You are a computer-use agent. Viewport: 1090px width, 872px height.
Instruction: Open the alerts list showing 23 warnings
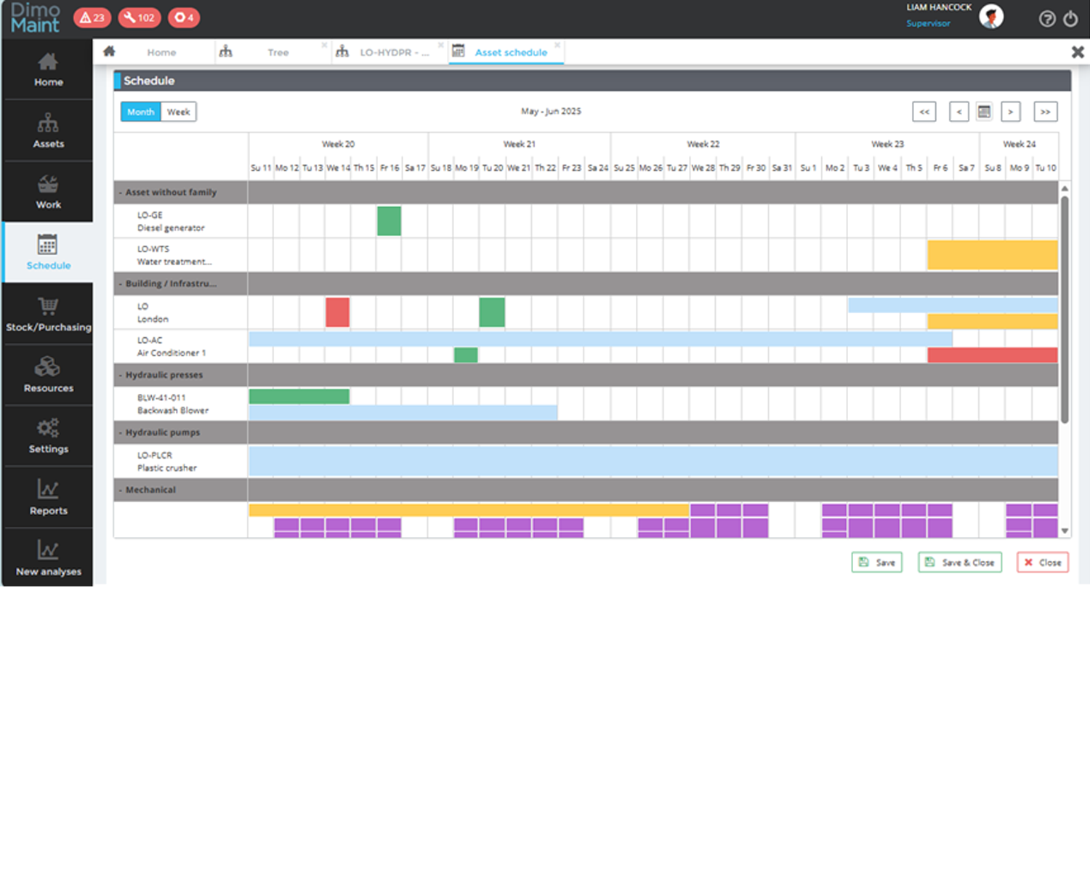[92, 17]
